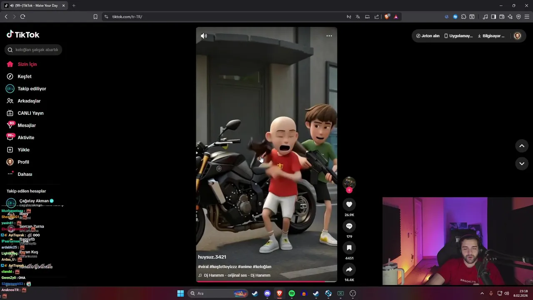This screenshot has height=300, width=533.
Task: Open the profile avatar at top right
Action: click(x=518, y=36)
